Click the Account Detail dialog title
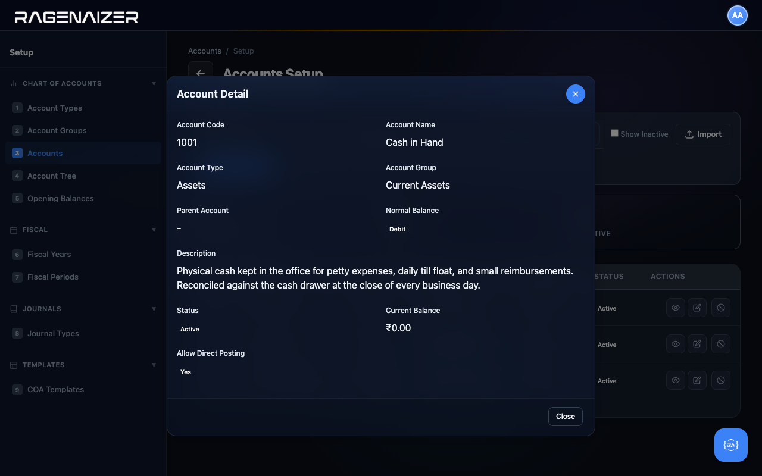The height and width of the screenshot is (476, 762). (213, 94)
